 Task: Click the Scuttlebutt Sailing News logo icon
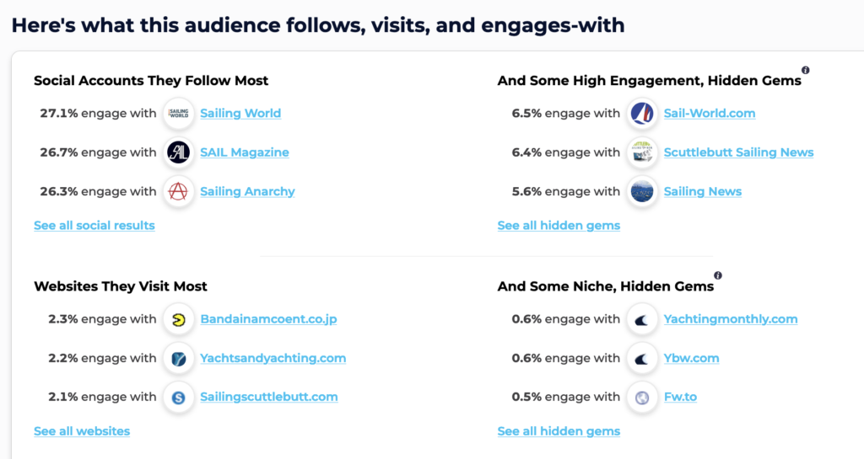coord(642,152)
